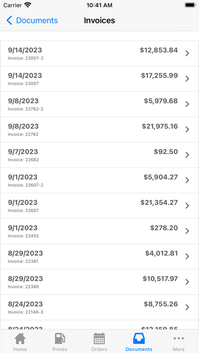The width and height of the screenshot is (199, 353).
Task: Select invoice 22762 for $21,975.16
Action: pyautogui.click(x=99, y=130)
